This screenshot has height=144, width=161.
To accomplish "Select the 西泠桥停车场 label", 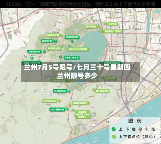I will 72,37.
